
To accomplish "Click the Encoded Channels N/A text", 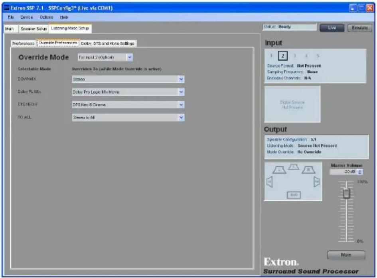I will pyautogui.click(x=289, y=78).
